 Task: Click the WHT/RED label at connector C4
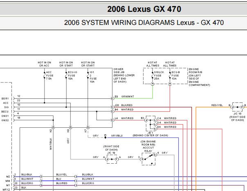tap(170, 118)
